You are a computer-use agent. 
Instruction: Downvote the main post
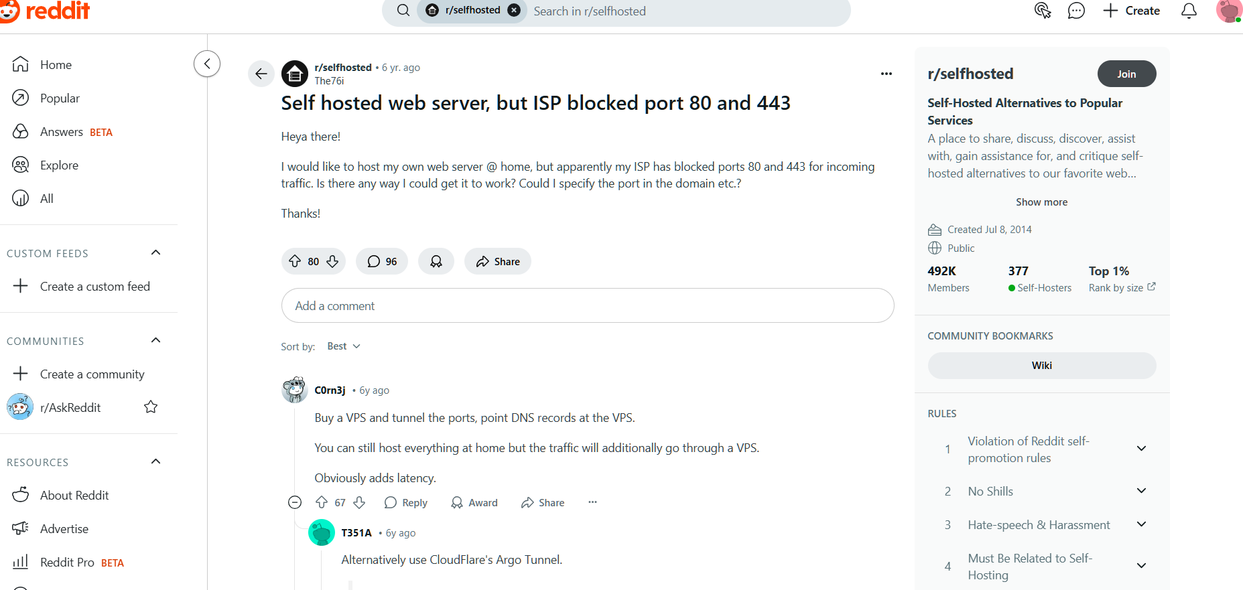(332, 261)
